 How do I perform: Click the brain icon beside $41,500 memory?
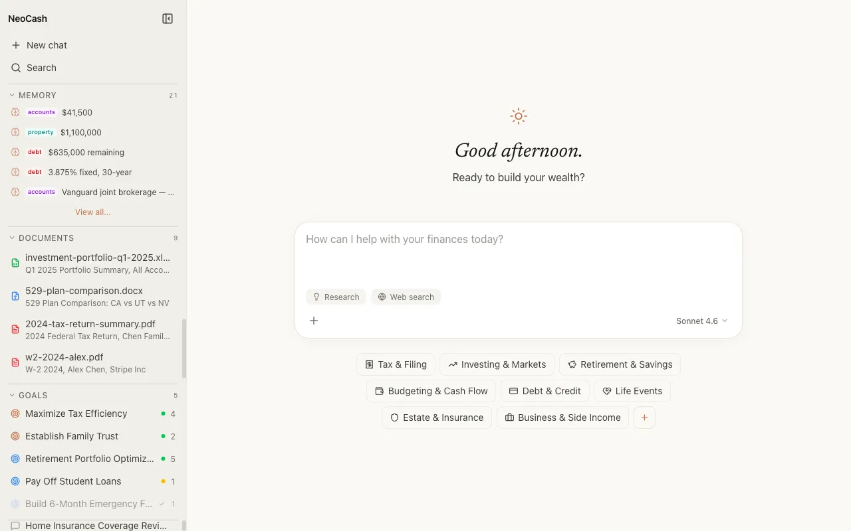point(15,113)
